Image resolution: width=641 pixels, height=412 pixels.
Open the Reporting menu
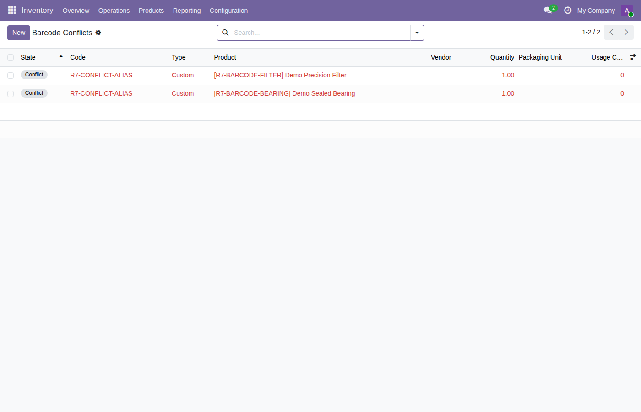click(x=187, y=11)
